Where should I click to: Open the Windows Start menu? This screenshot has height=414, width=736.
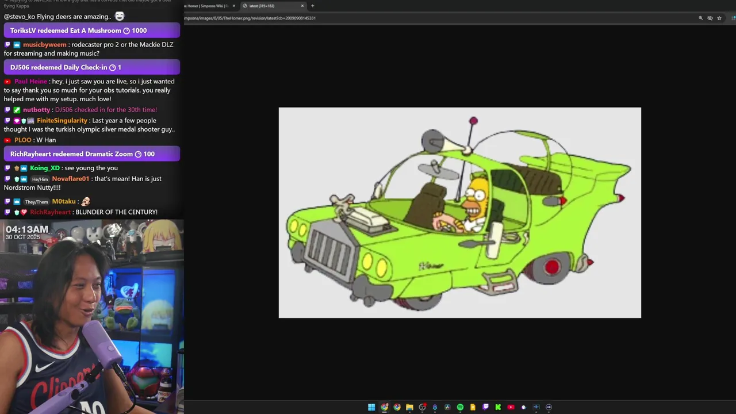pos(371,407)
